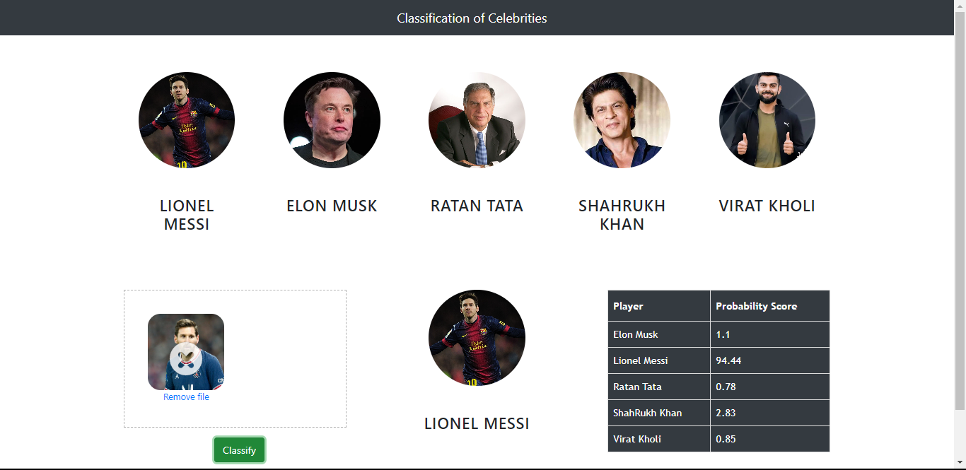966x470 pixels.
Task: Click the Classify button
Action: (x=239, y=450)
